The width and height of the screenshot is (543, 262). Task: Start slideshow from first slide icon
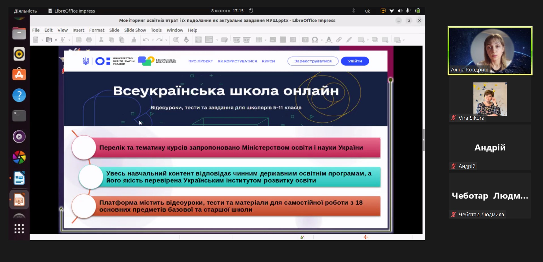pos(237,40)
